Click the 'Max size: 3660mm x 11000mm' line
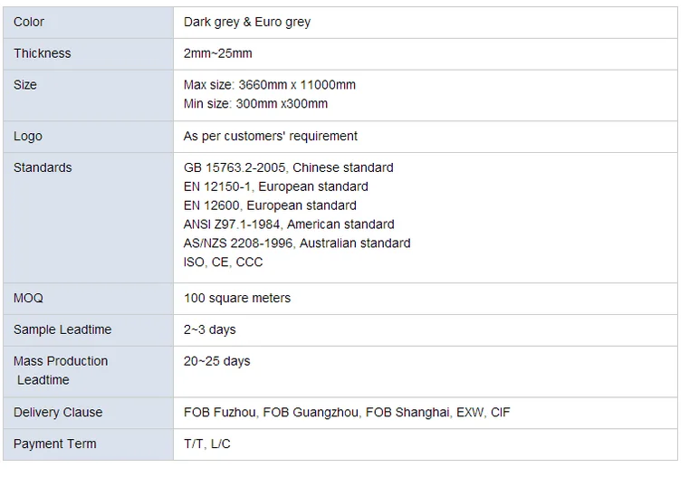Image resolution: width=689 pixels, height=477 pixels. tap(269, 85)
